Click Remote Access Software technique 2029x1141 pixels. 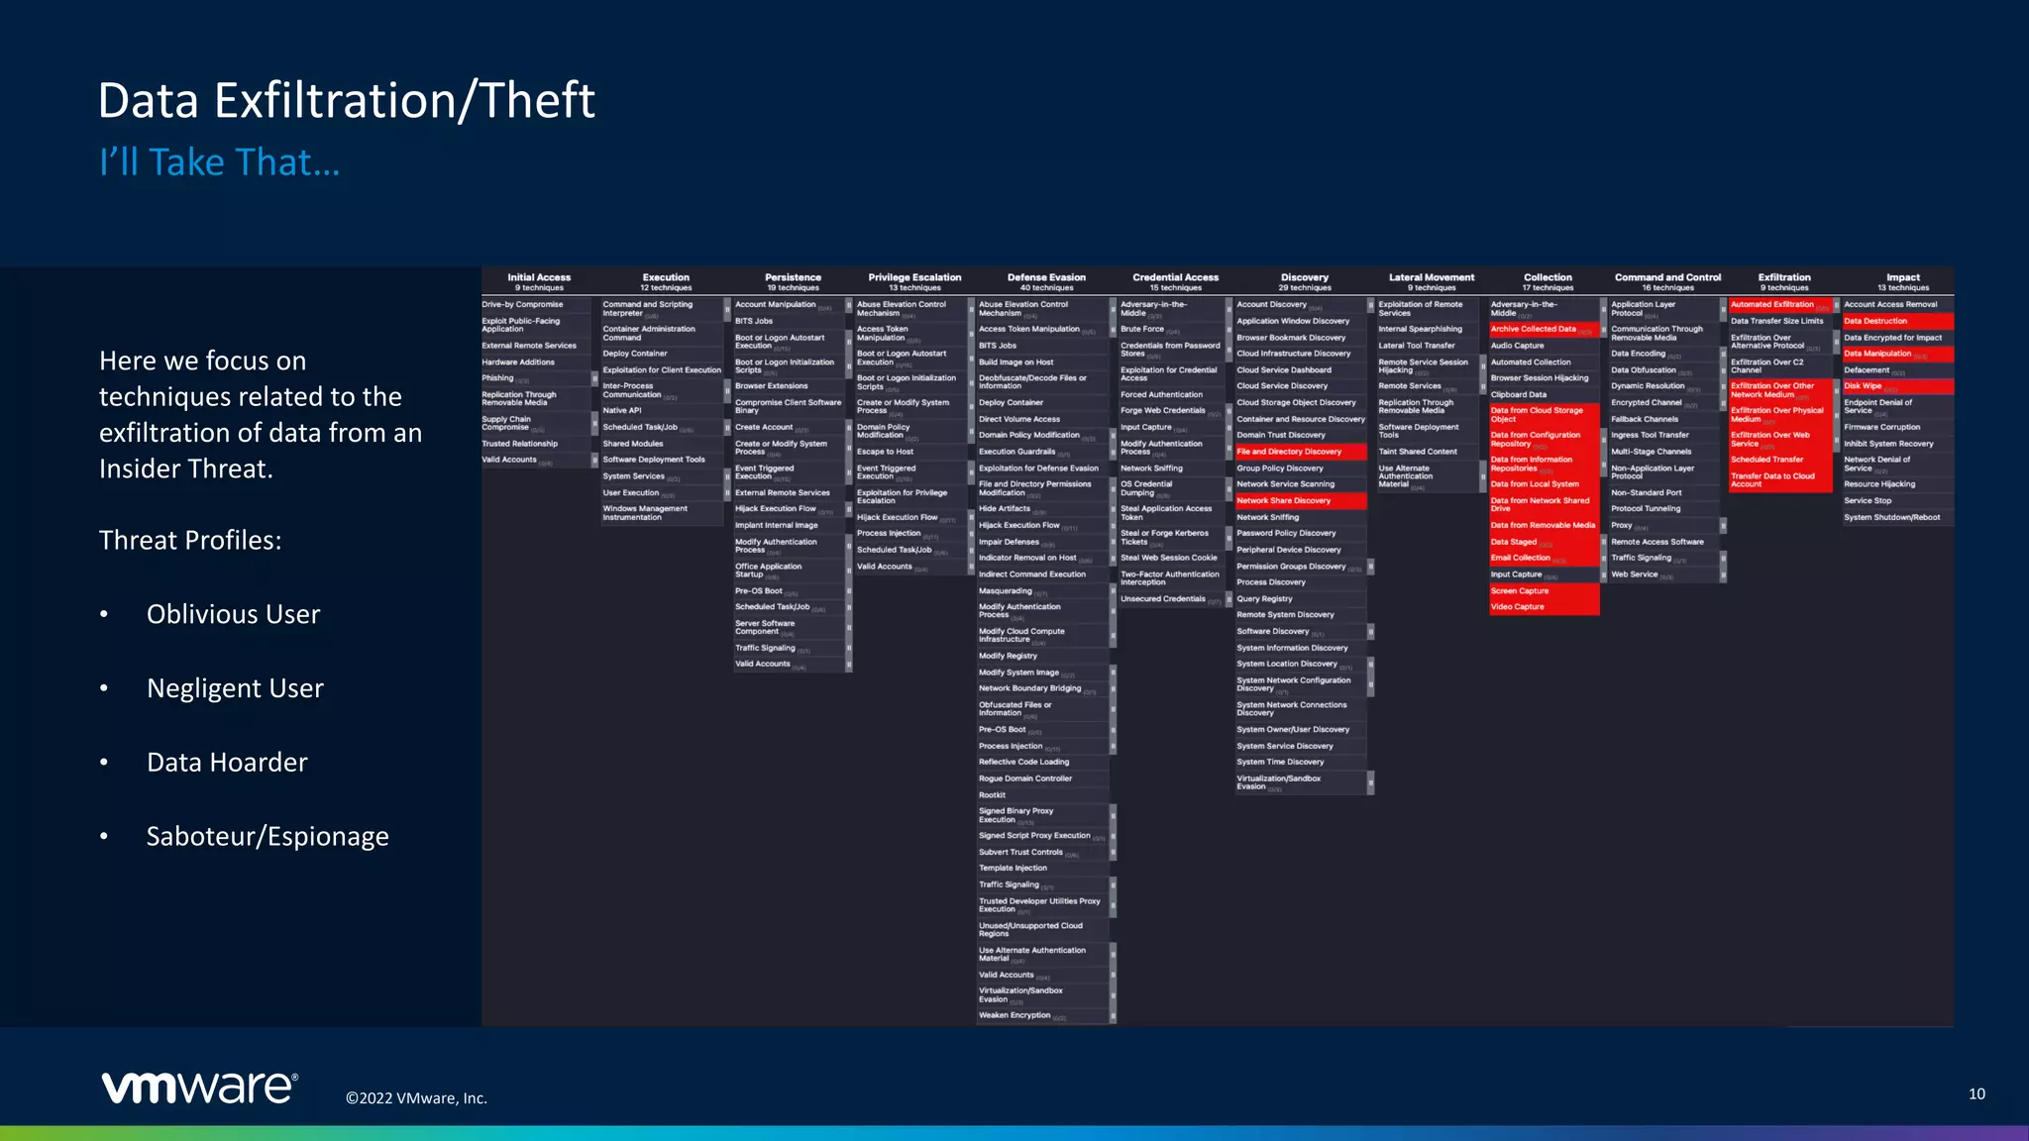(x=1664, y=542)
